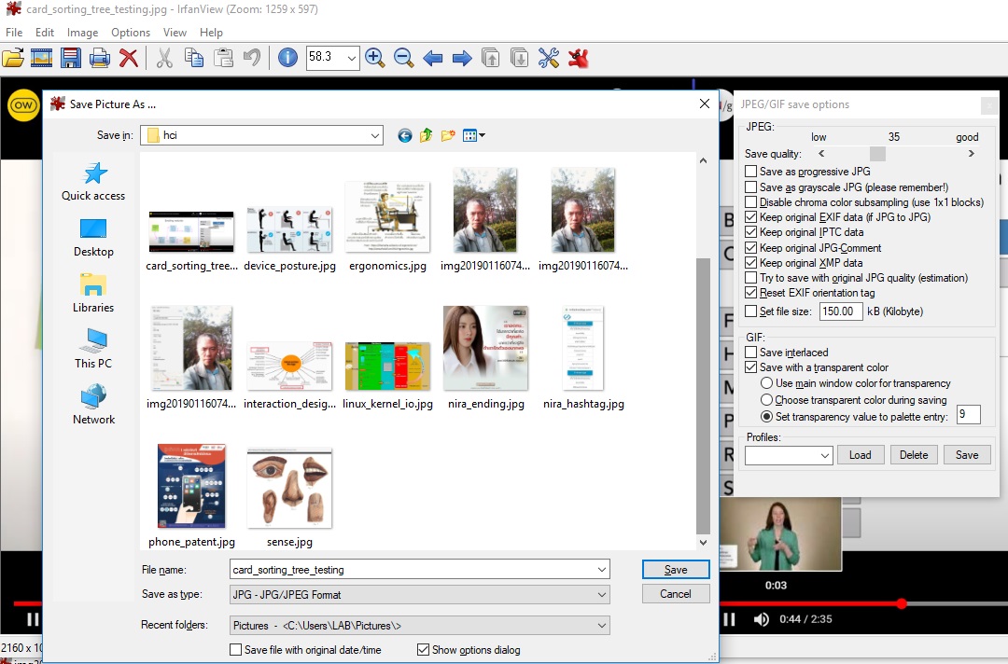Open the Image menu

tap(83, 32)
